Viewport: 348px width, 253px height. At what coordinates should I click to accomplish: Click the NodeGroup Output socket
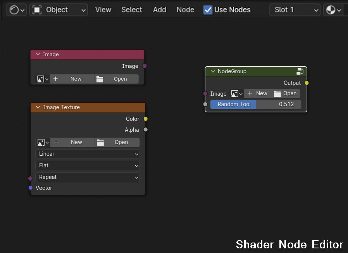(x=307, y=83)
